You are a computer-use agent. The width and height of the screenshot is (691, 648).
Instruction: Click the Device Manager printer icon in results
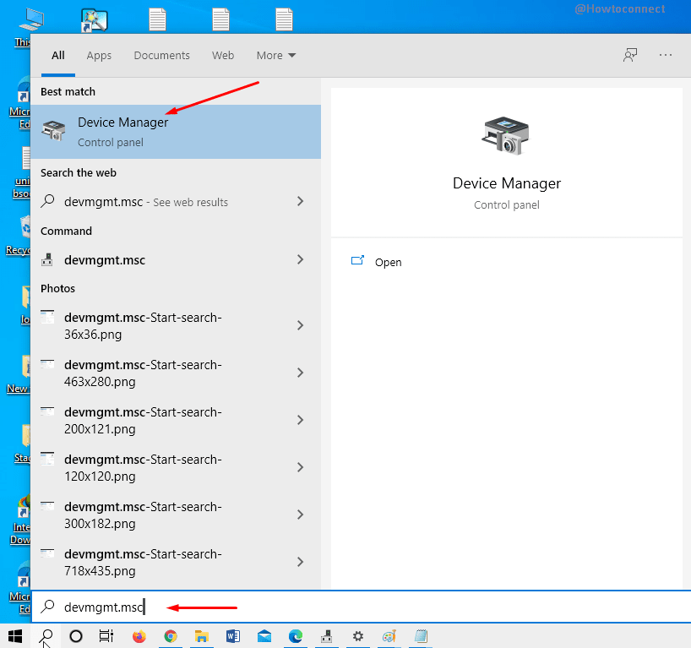53,131
